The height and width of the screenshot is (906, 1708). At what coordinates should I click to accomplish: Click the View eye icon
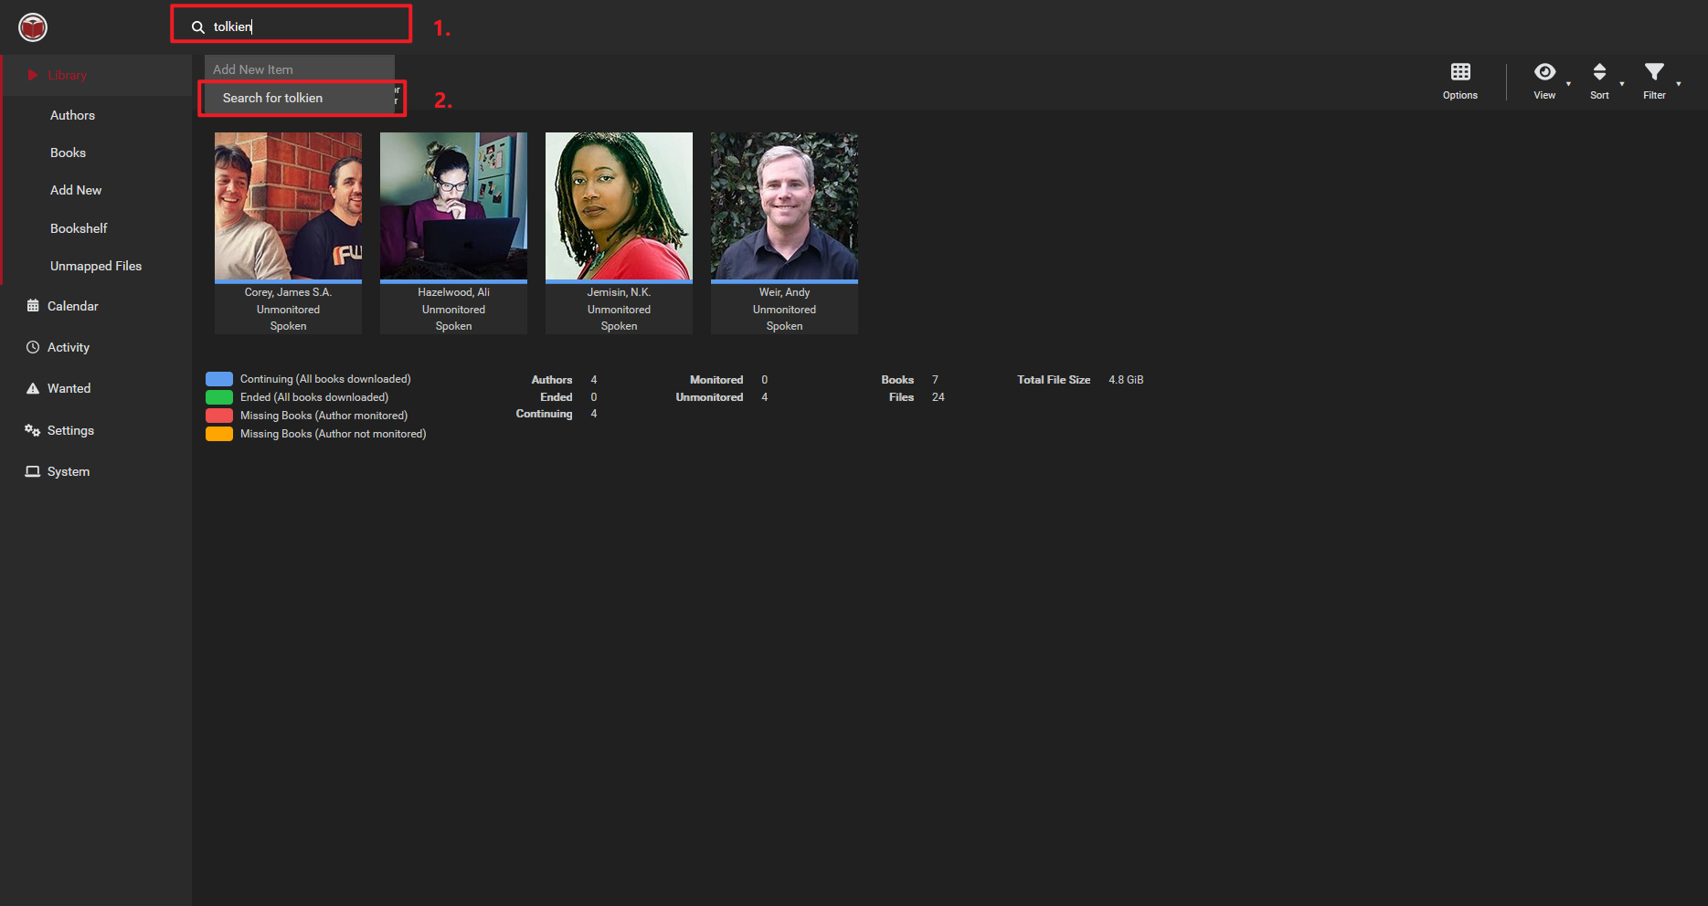pos(1544,72)
